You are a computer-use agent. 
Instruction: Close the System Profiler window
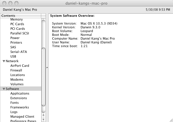point(4,3)
